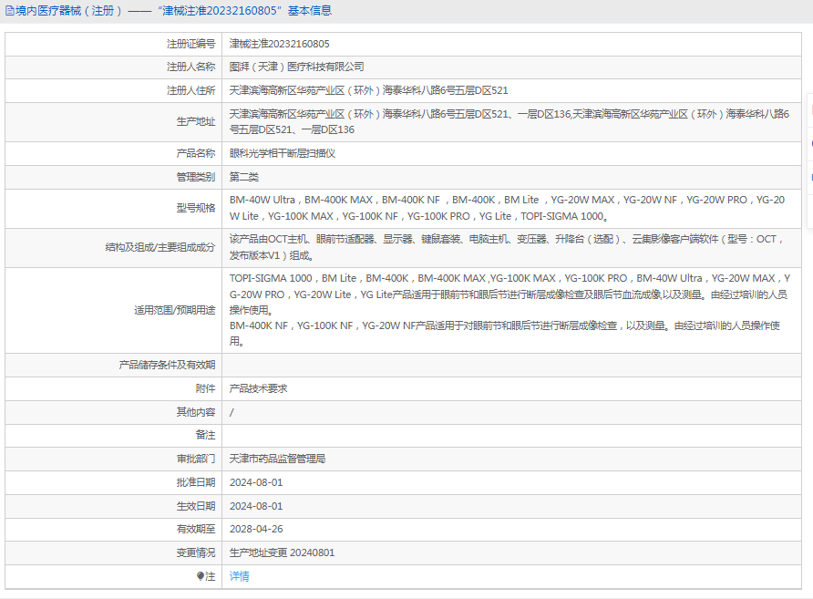Click the 型号规格 row label

pyautogui.click(x=195, y=208)
